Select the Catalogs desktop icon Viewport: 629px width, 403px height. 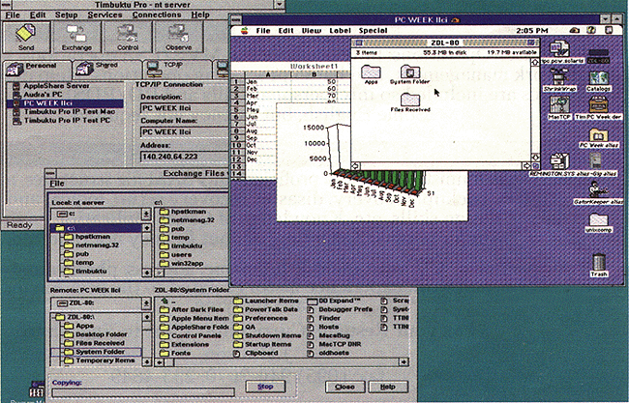(598, 81)
